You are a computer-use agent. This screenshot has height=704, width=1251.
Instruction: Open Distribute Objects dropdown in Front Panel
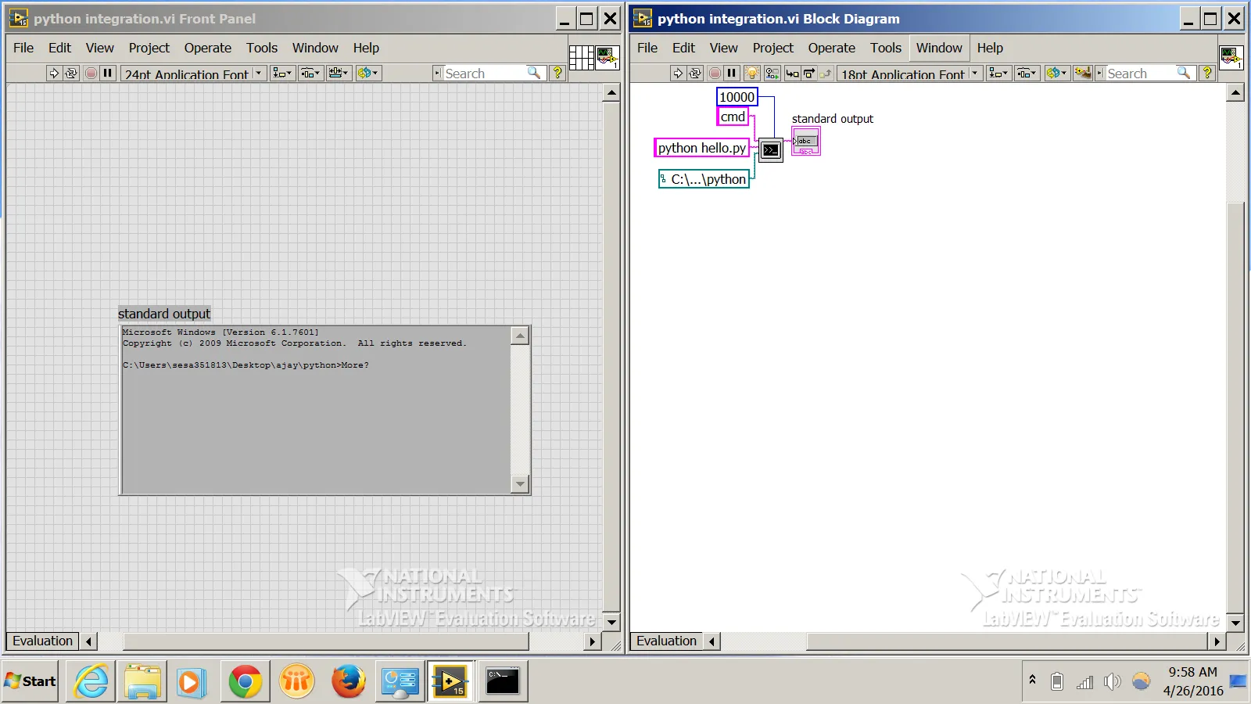(310, 73)
